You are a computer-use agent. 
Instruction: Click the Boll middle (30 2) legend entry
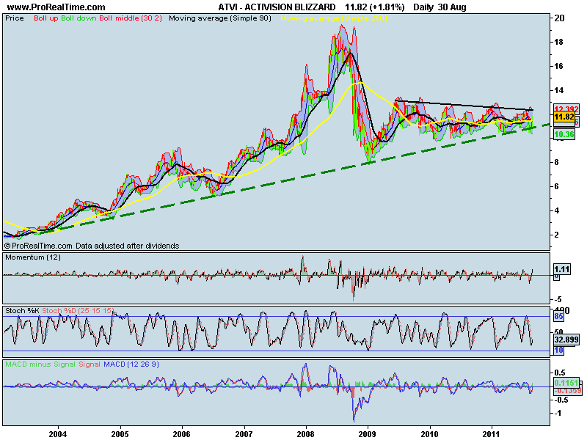pyautogui.click(x=131, y=18)
